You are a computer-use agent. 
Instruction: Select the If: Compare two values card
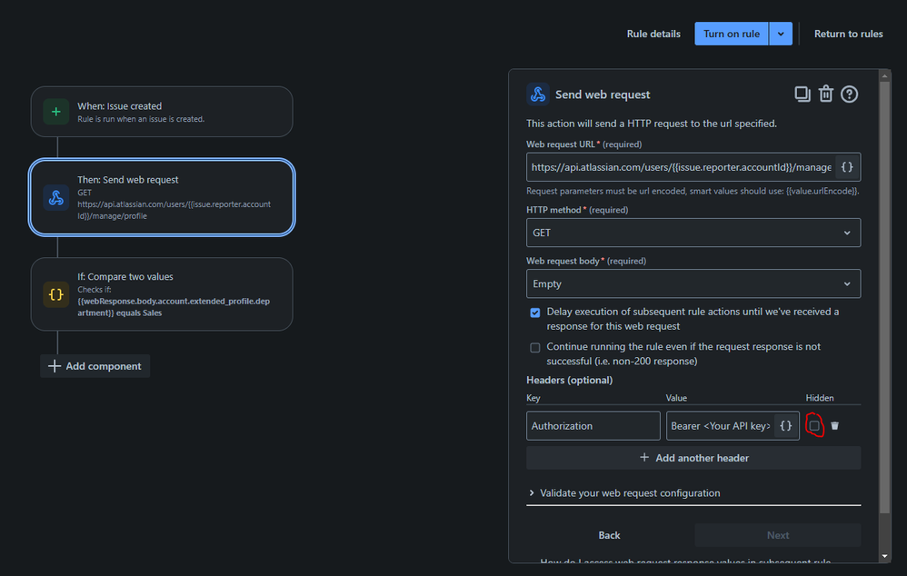[162, 294]
